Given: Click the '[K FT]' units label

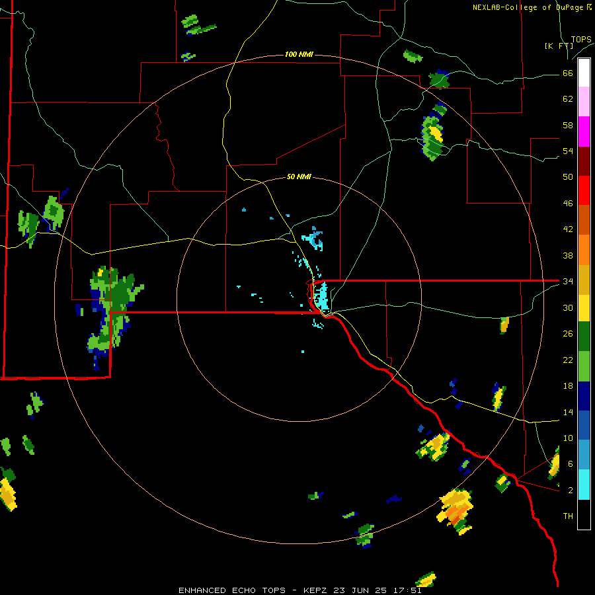Looking at the screenshot, I should tap(559, 46).
